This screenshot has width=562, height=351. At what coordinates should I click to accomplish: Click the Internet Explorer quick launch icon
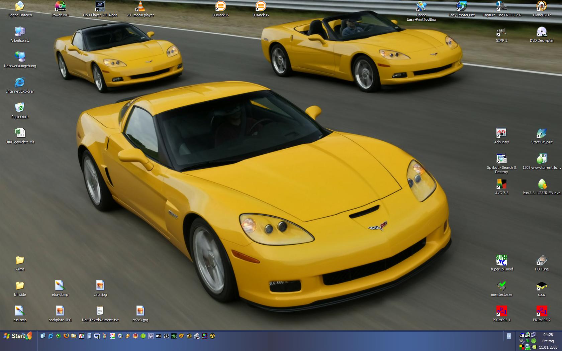tap(51, 336)
